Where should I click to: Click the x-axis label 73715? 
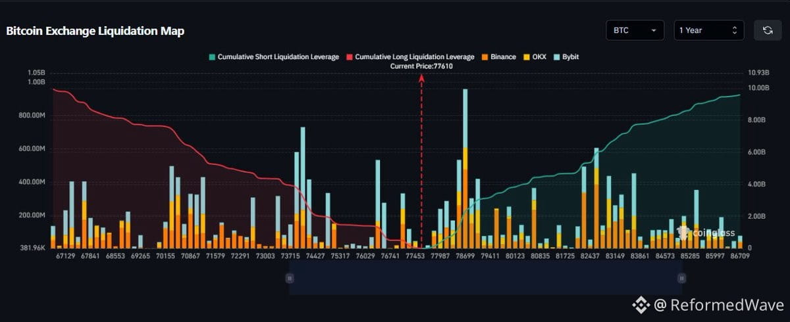[290, 256]
